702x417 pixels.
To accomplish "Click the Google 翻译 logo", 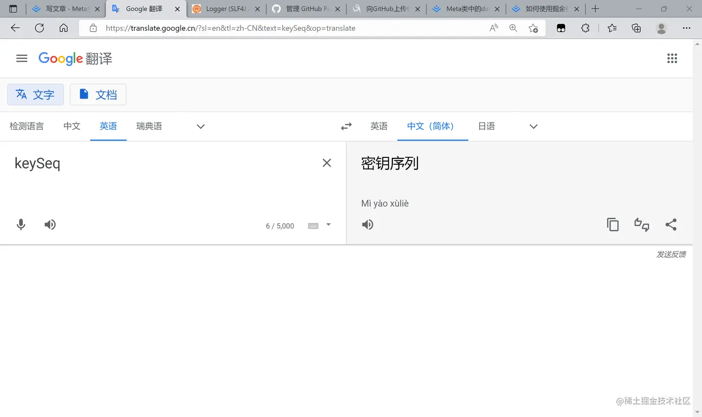I will click(75, 59).
